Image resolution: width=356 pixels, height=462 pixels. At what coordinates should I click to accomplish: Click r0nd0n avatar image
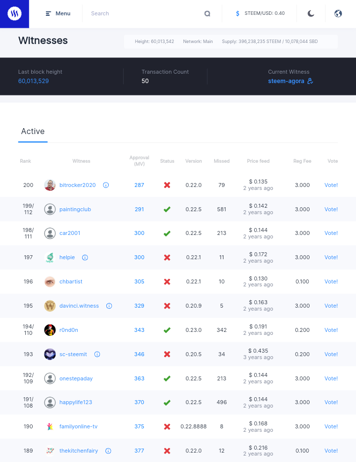(x=50, y=330)
